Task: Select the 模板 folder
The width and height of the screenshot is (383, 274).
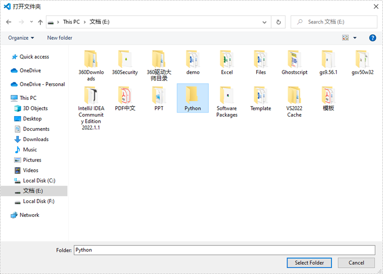Action: coord(328,99)
